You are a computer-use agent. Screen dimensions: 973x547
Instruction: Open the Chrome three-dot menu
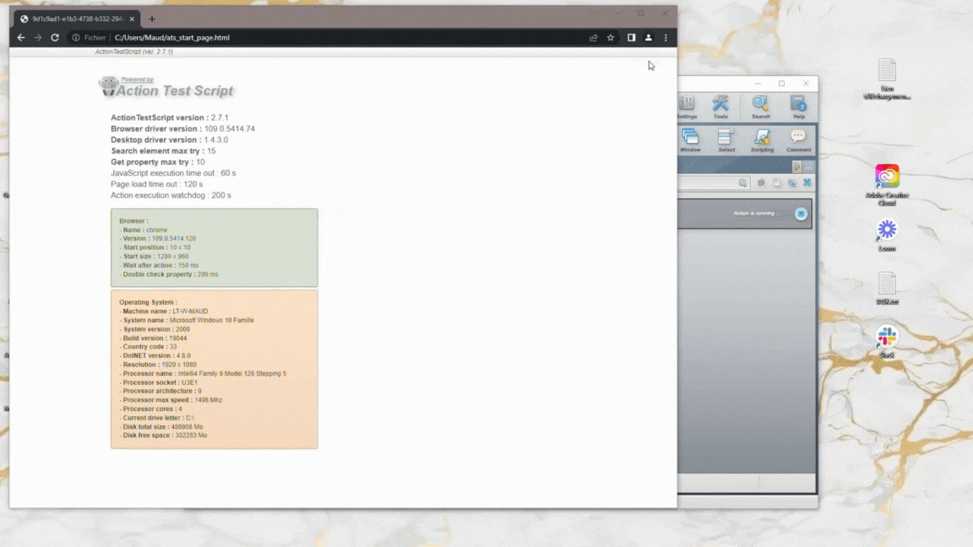666,38
